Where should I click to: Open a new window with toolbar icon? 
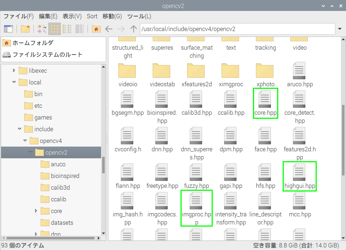click(x=8, y=29)
